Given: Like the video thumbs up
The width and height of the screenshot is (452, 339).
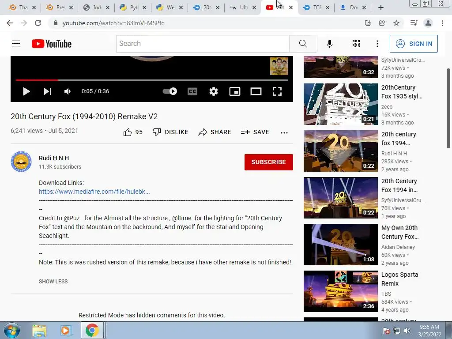Looking at the screenshot, I should [x=132, y=132].
